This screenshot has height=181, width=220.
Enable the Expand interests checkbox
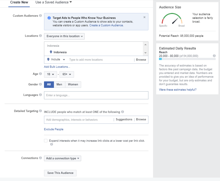coord(46,140)
